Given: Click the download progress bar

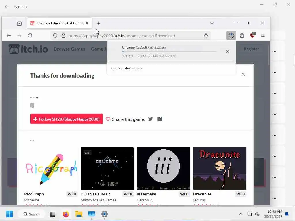Looking at the screenshot, I should pyautogui.click(x=169, y=52).
